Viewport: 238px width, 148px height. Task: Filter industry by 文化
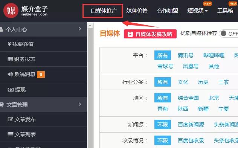coord(183,82)
